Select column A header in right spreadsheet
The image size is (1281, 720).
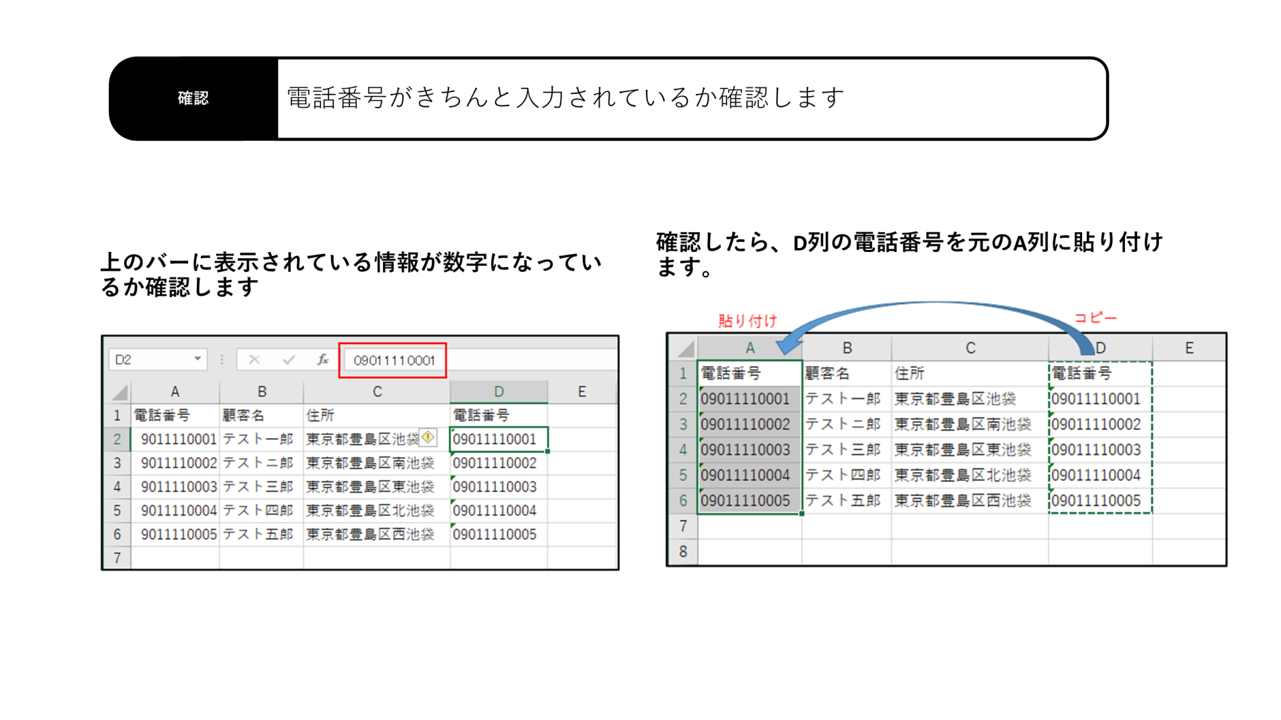click(x=750, y=348)
